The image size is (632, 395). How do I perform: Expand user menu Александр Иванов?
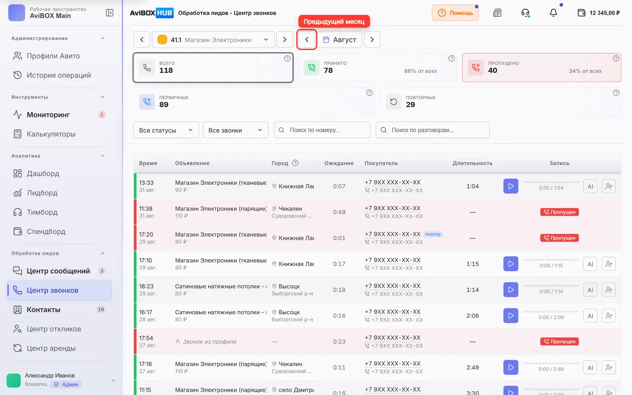coord(61,380)
